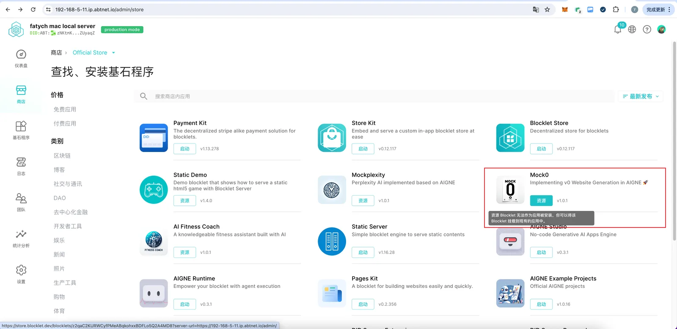Click 启动 button for AIGNE Runtime
Image resolution: width=677 pixels, height=329 pixels.
[185, 304]
